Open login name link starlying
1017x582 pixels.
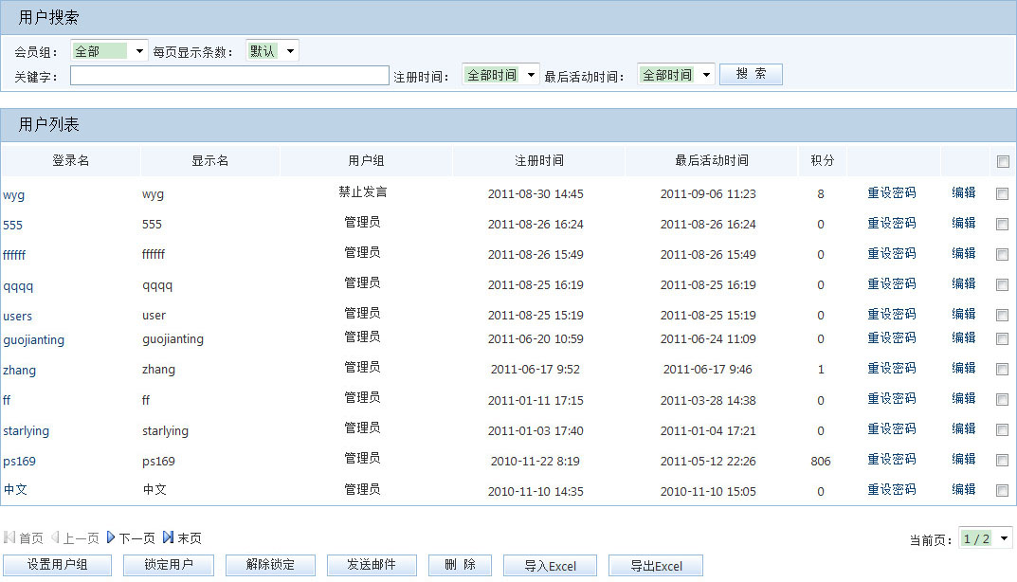pos(26,431)
